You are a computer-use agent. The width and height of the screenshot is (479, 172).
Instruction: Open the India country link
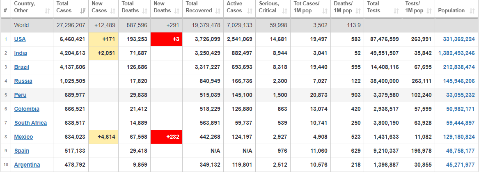[21, 53]
